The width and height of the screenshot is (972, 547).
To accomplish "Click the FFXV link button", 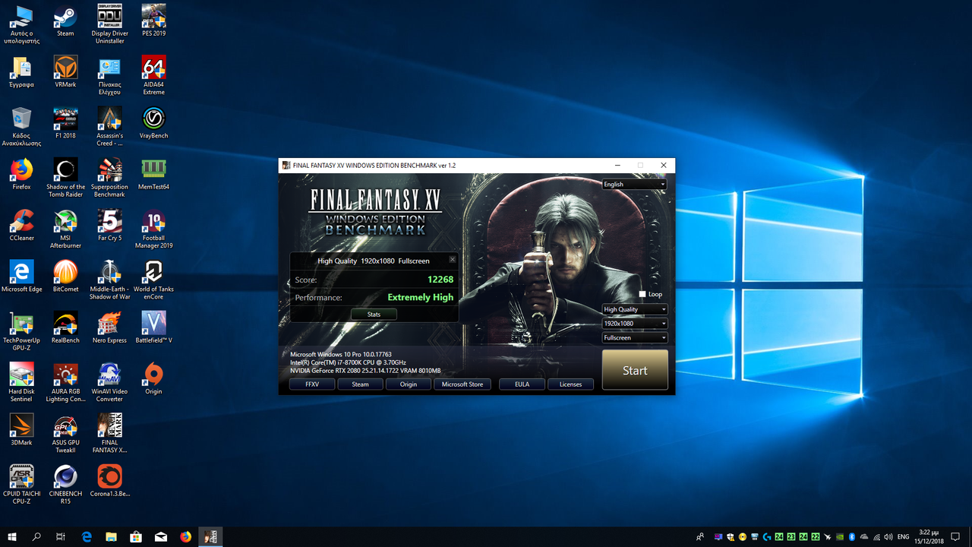I will coord(312,384).
